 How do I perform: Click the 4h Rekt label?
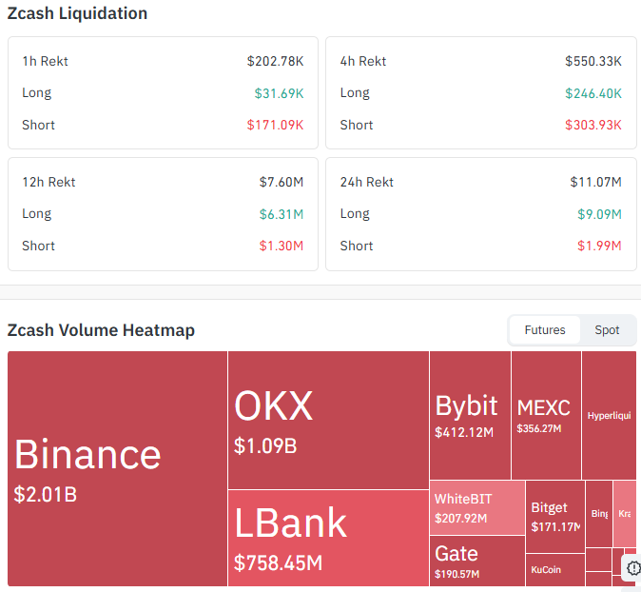(x=363, y=61)
